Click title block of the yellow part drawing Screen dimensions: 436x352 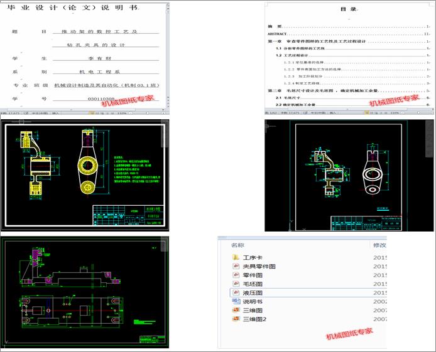pyautogui.click(x=128, y=215)
